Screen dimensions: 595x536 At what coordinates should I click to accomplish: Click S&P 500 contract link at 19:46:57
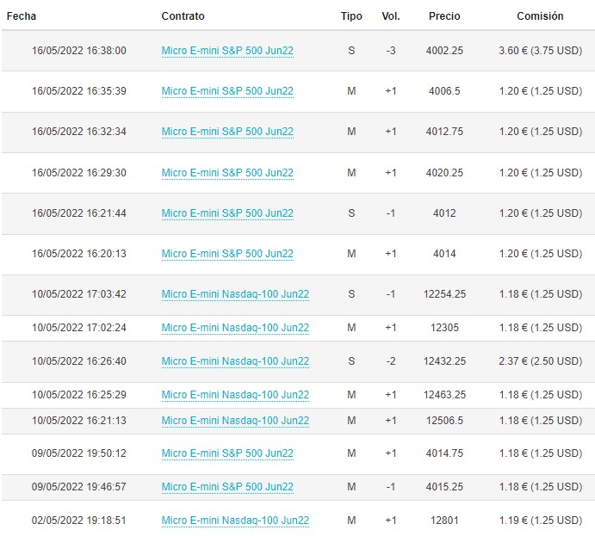coord(227,487)
